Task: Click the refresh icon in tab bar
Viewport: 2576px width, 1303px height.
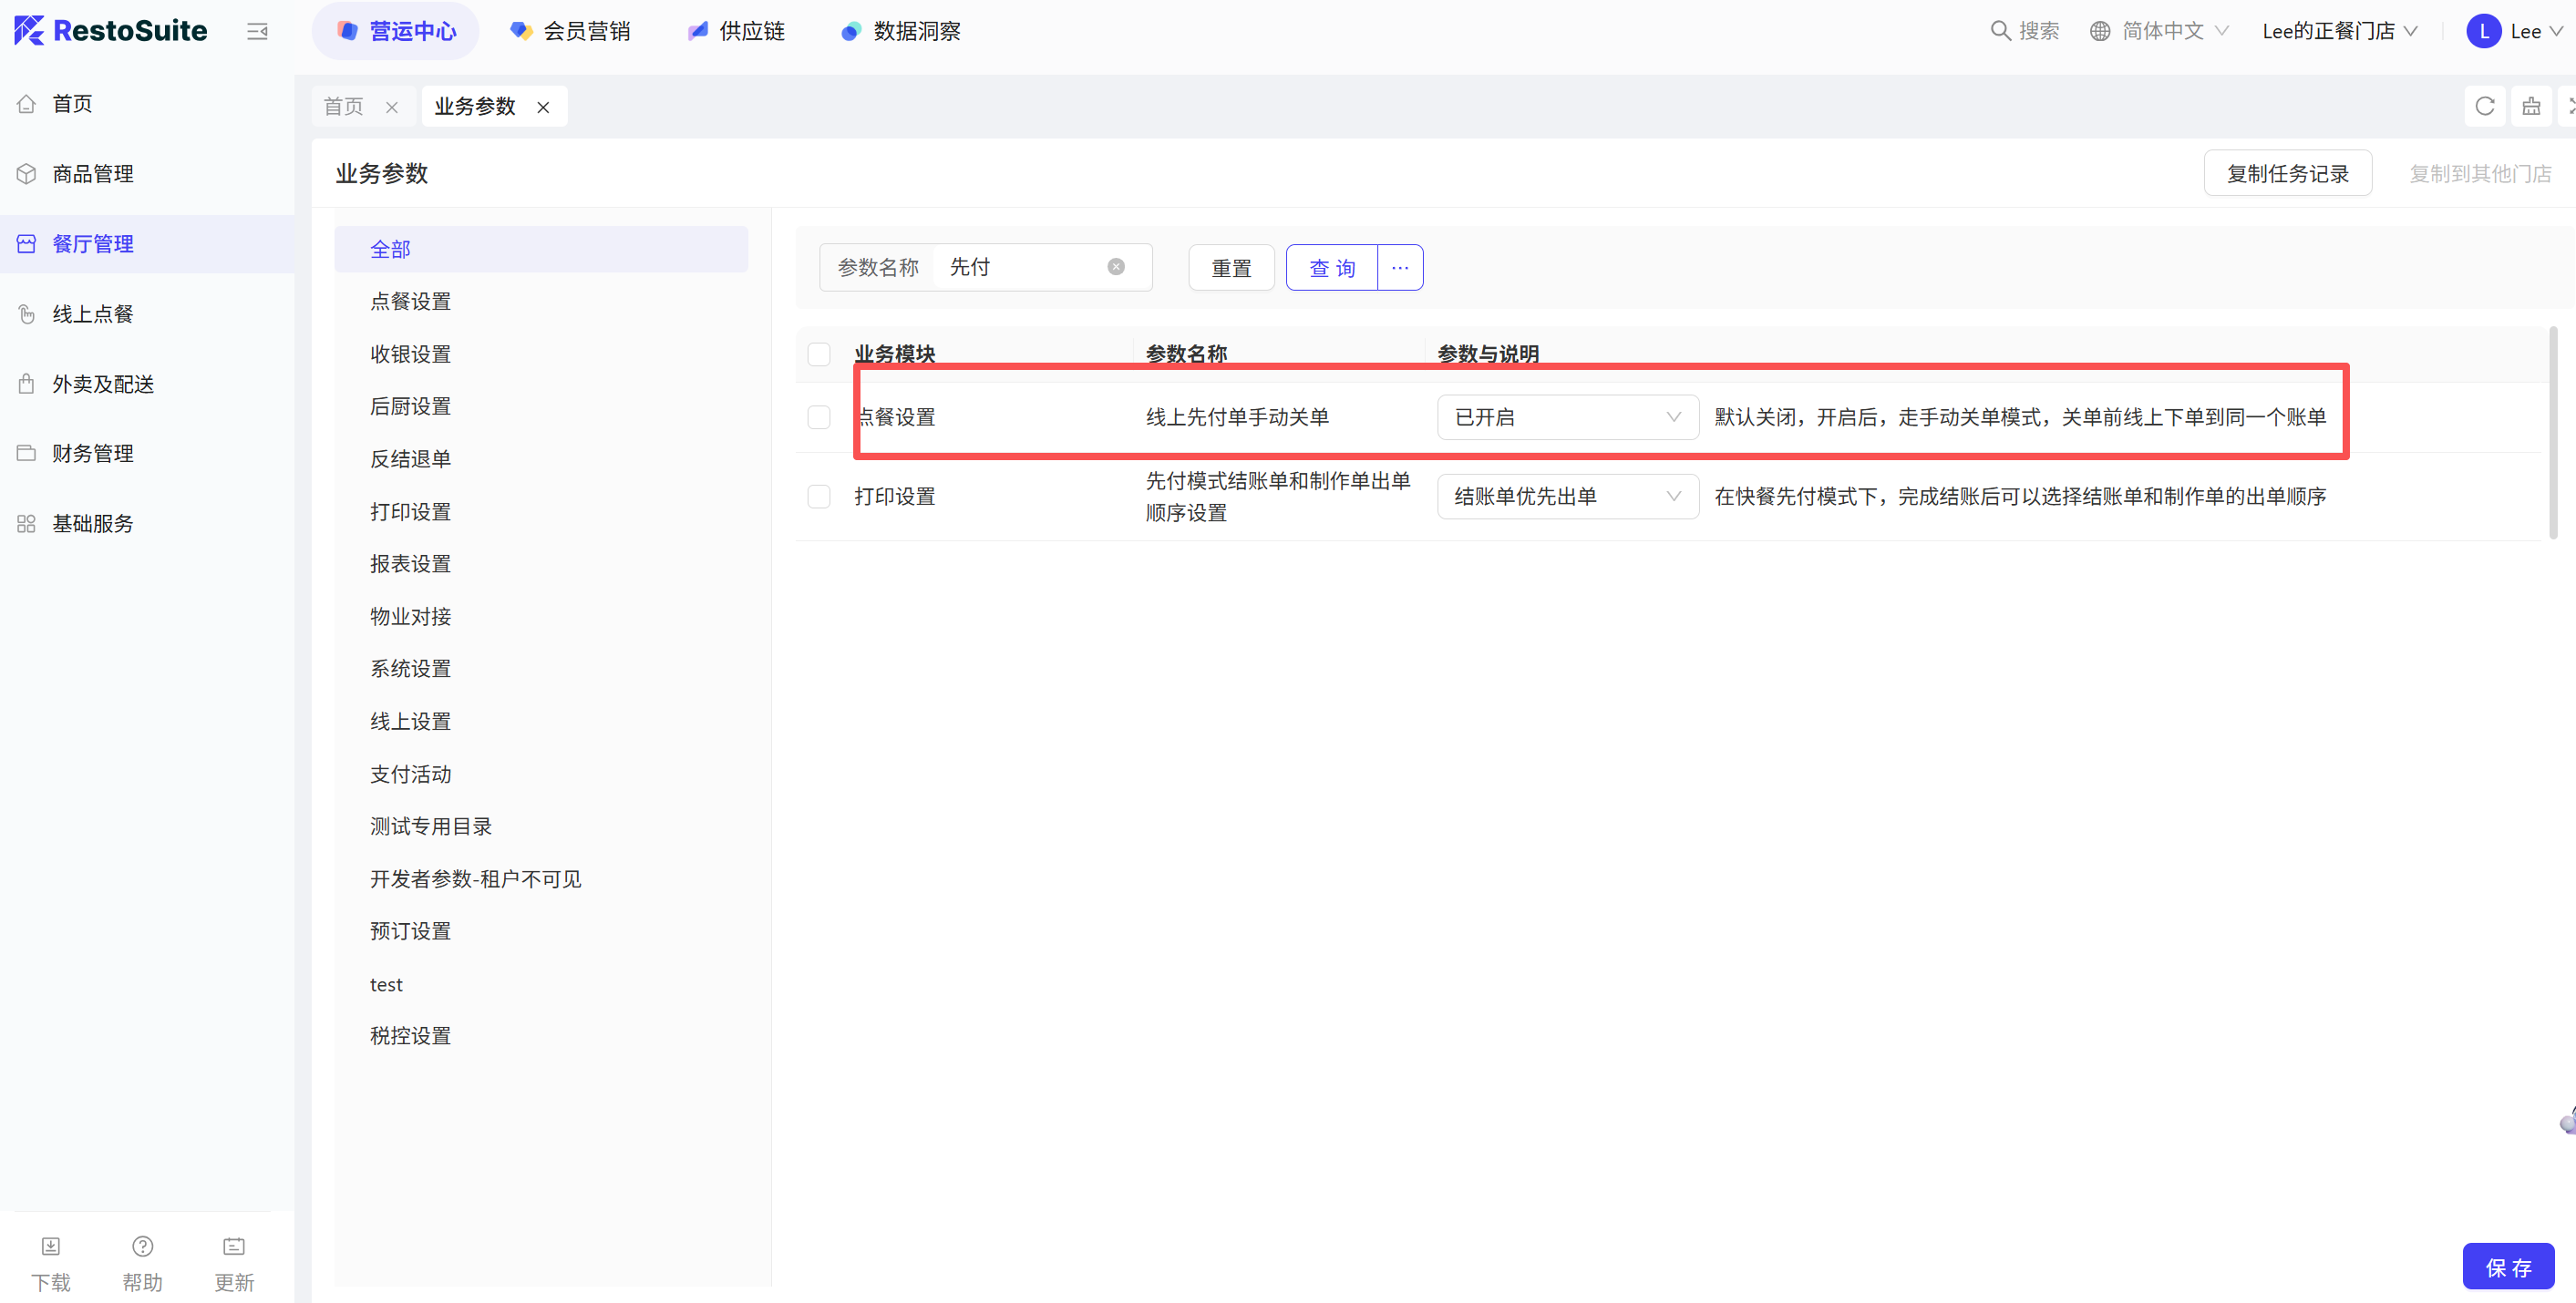Action: (2484, 106)
